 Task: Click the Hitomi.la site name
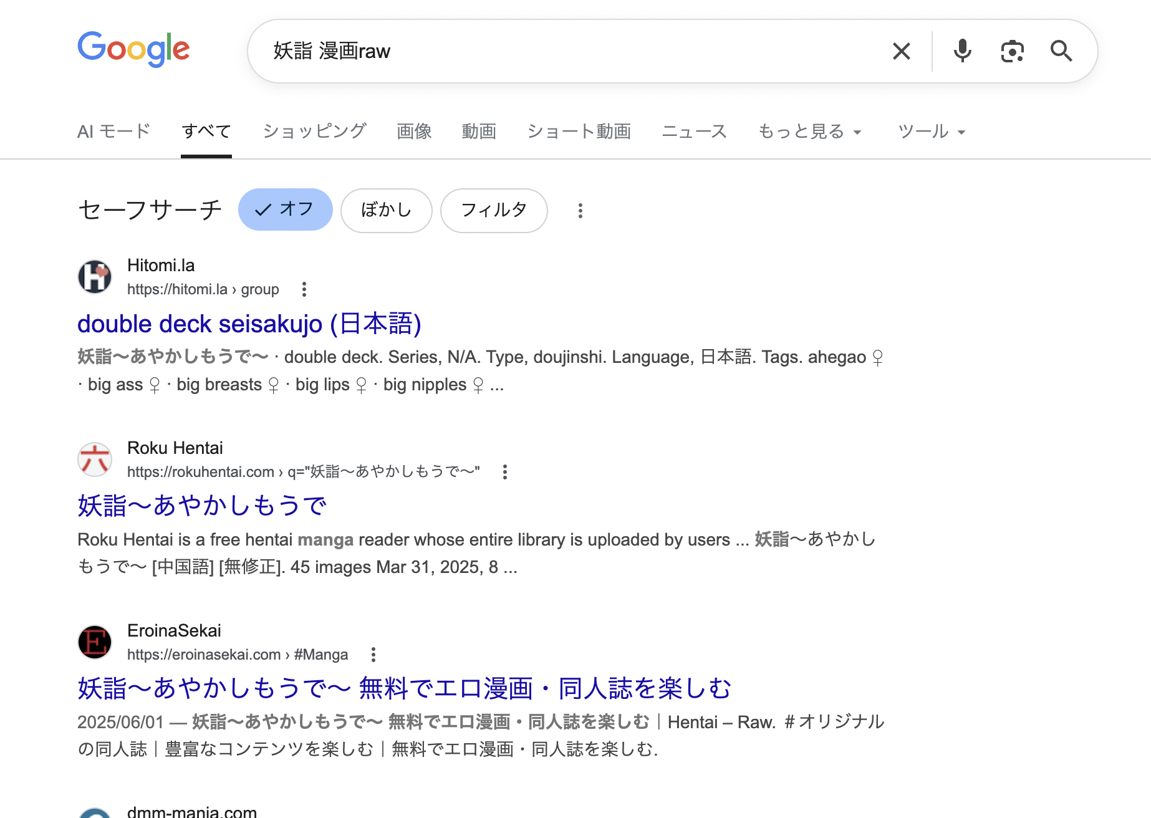coord(161,266)
